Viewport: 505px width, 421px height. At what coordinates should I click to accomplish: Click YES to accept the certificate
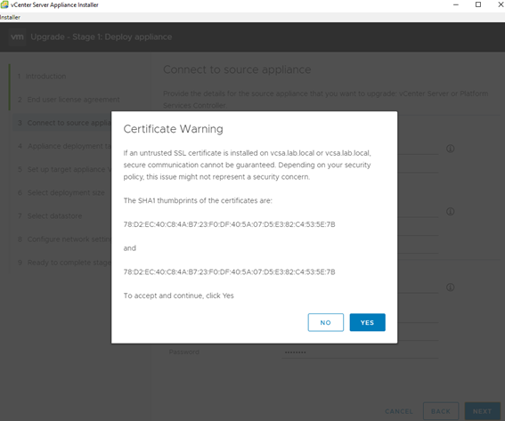point(367,322)
